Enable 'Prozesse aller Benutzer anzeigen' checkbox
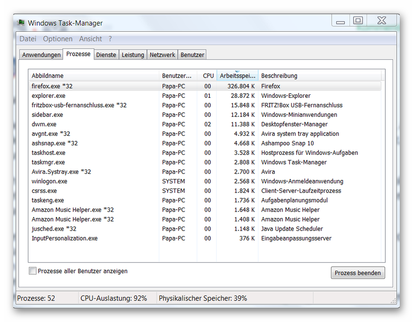The width and height of the screenshot is (413, 322). click(x=33, y=271)
